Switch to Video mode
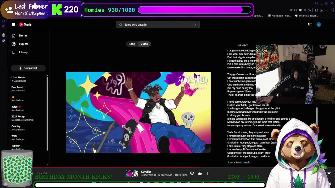Image resolution: width=335 pixels, height=188 pixels. [144, 44]
